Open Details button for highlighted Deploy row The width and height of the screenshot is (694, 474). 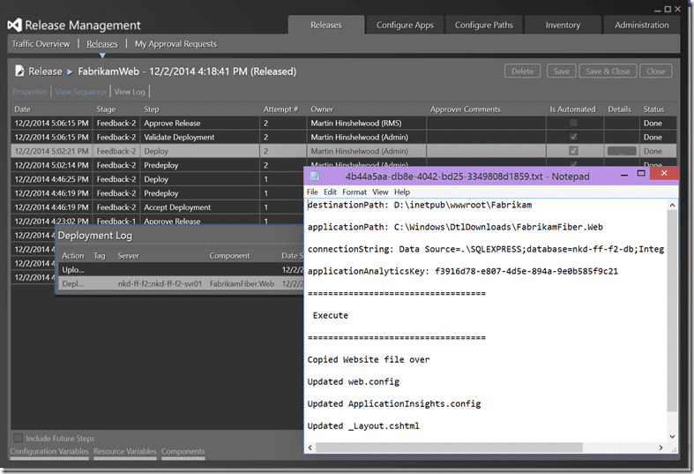tap(622, 151)
